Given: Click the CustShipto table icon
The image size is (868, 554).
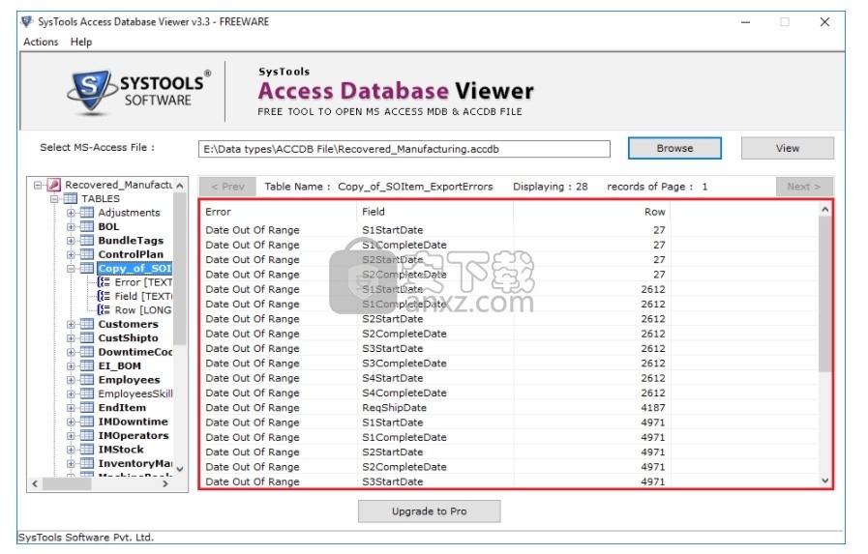Looking at the screenshot, I should (87, 337).
